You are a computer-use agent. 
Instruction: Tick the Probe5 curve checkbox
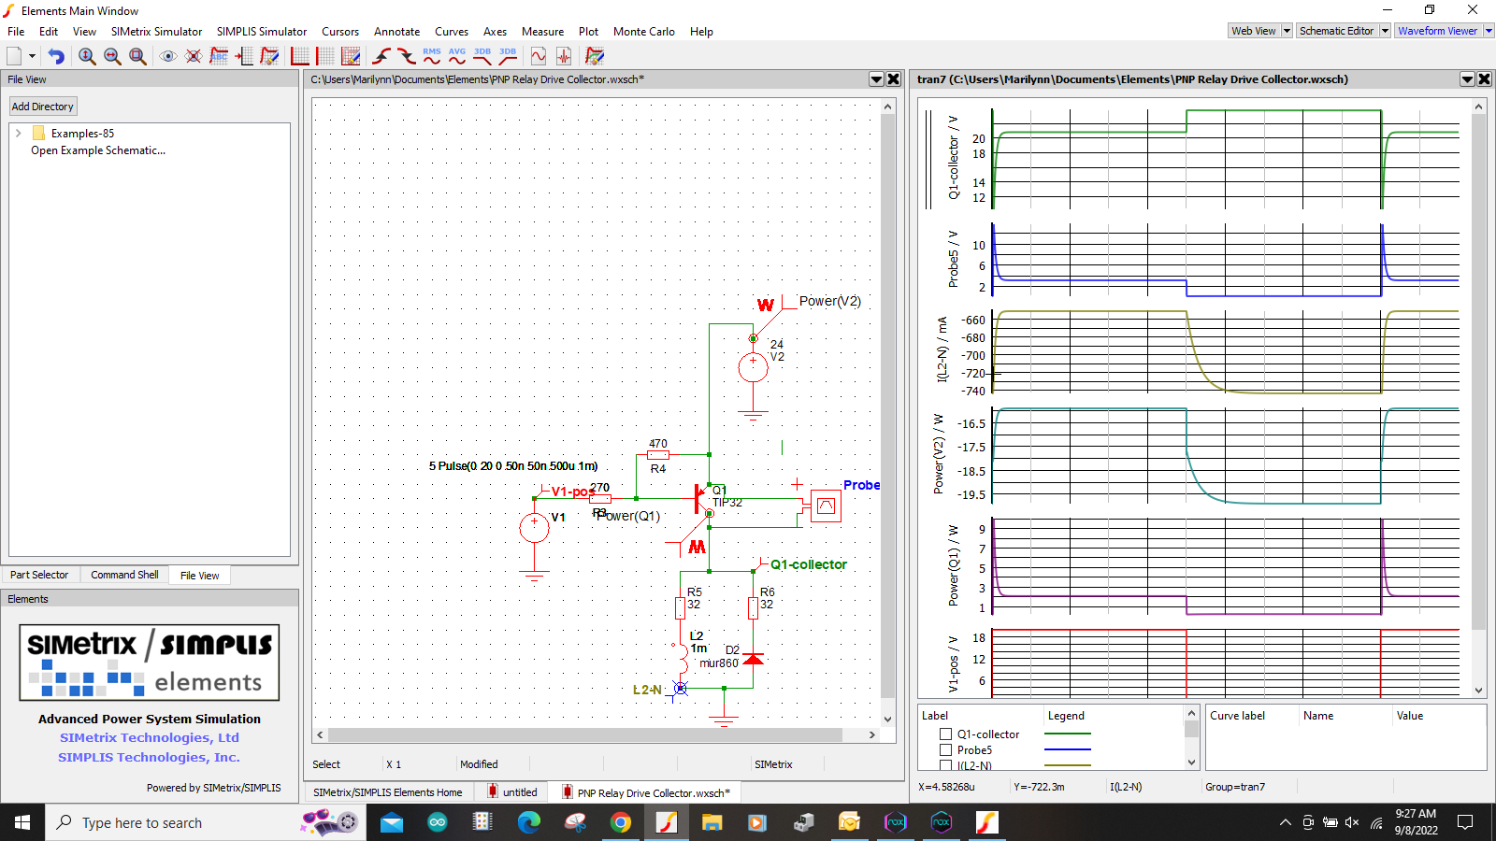pyautogui.click(x=945, y=750)
